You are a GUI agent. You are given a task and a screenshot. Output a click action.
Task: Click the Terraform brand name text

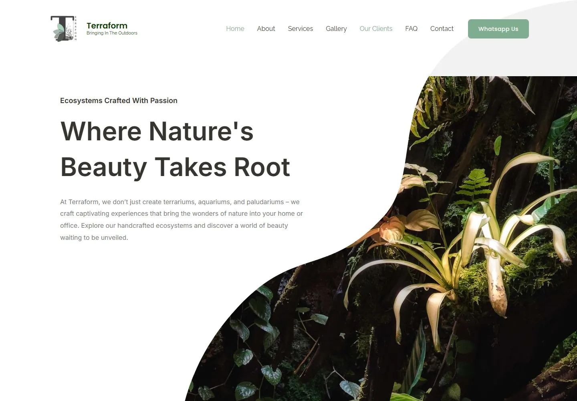107,26
